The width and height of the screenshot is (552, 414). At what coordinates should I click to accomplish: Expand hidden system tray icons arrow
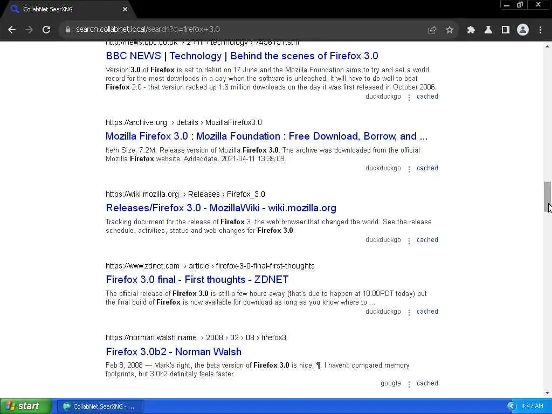point(511,406)
